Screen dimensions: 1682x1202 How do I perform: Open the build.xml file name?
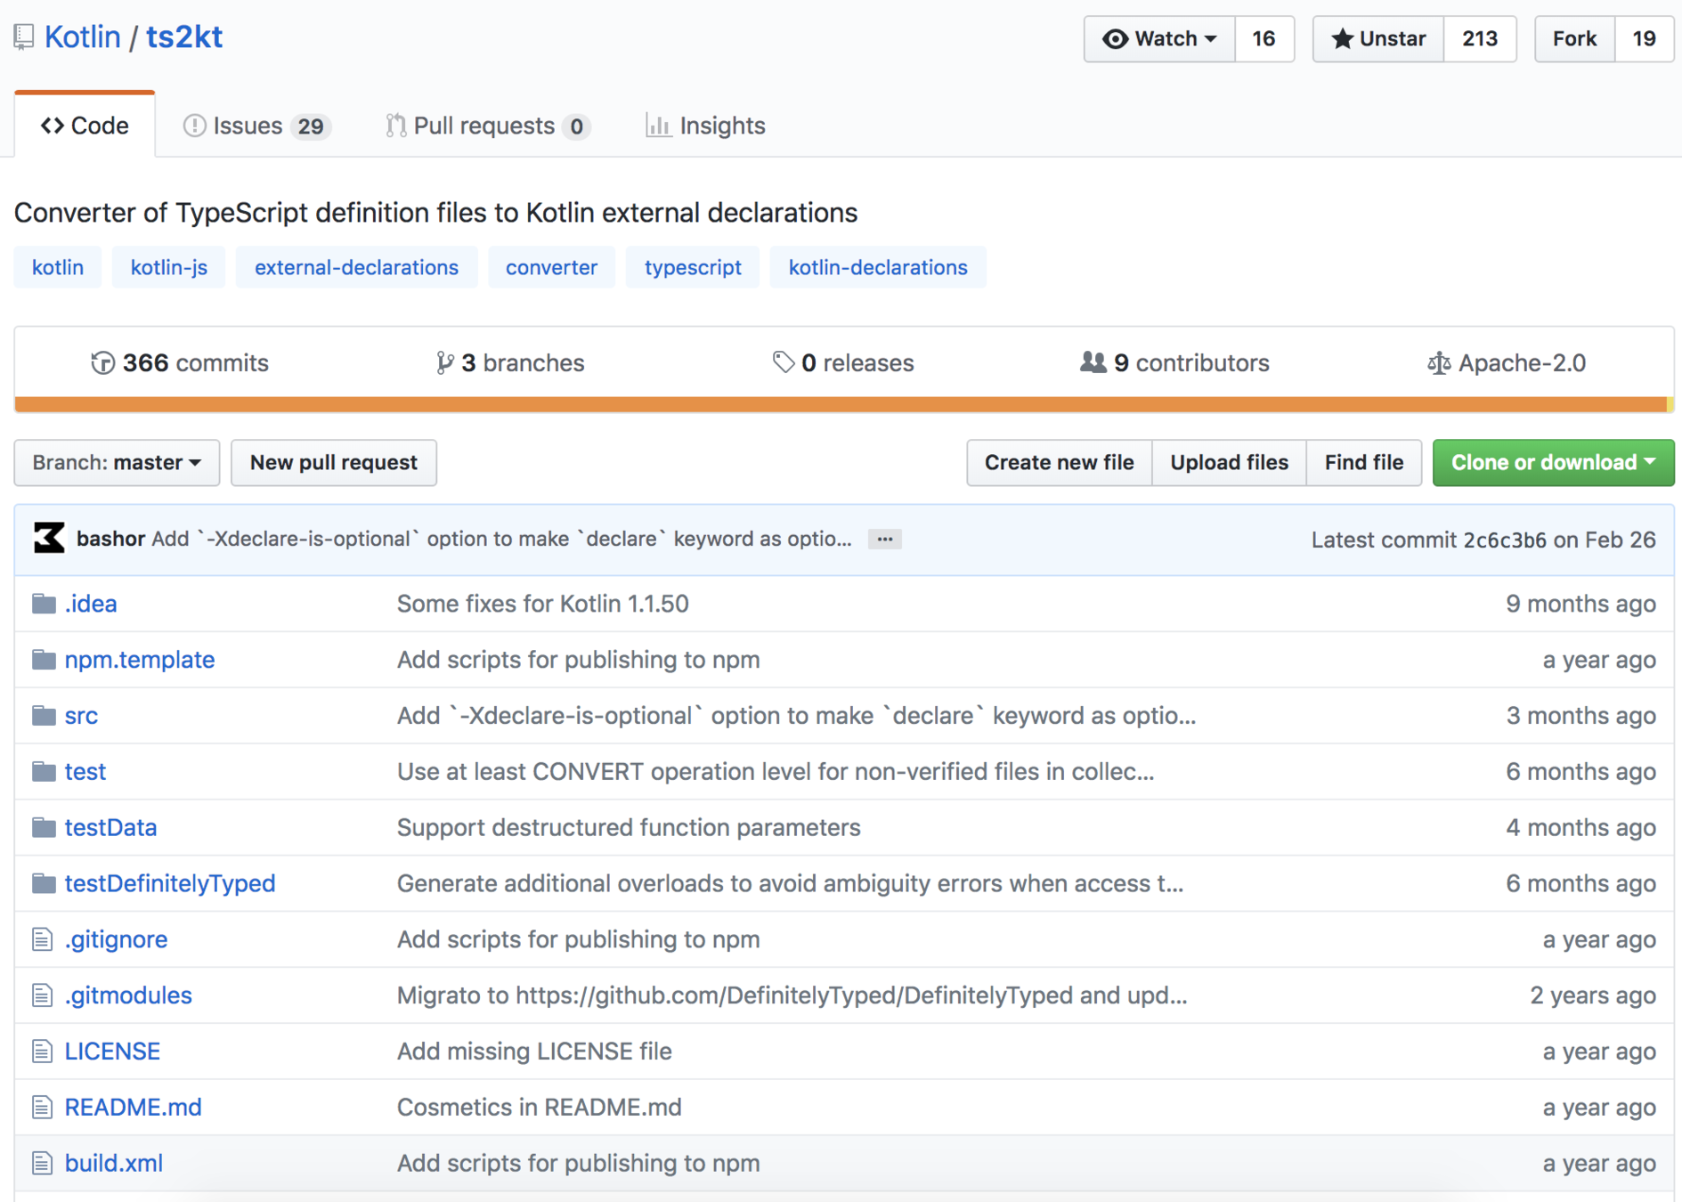[x=114, y=1164]
